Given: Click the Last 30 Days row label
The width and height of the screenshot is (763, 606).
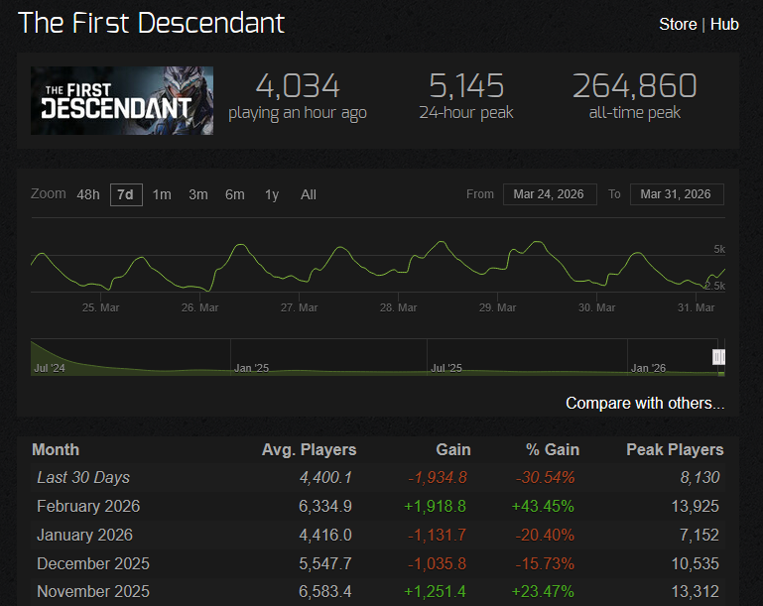Looking at the screenshot, I should point(83,478).
